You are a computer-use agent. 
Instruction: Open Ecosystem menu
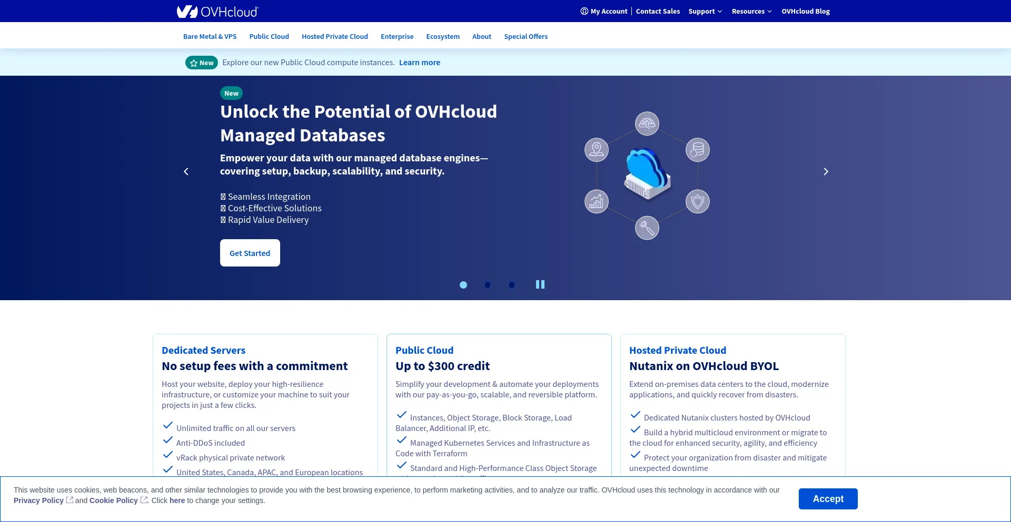[x=443, y=36]
